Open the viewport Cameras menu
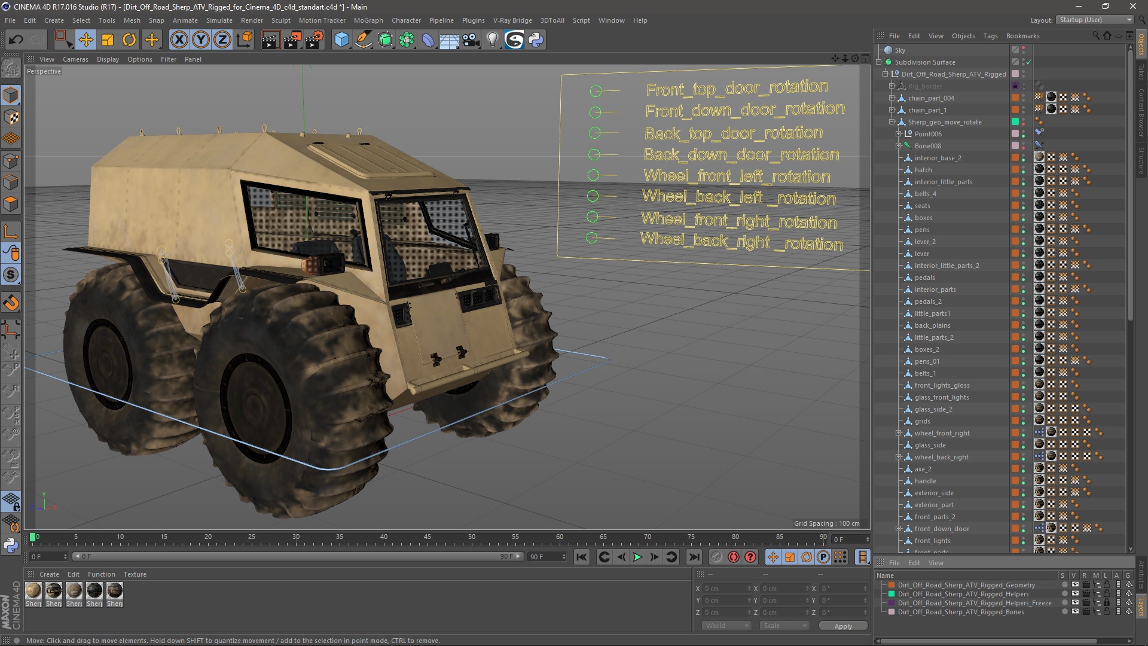Image resolution: width=1148 pixels, height=646 pixels. point(75,59)
